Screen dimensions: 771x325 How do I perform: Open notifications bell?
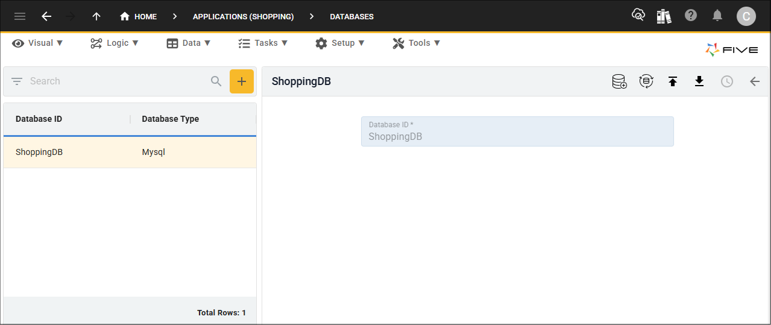point(717,16)
